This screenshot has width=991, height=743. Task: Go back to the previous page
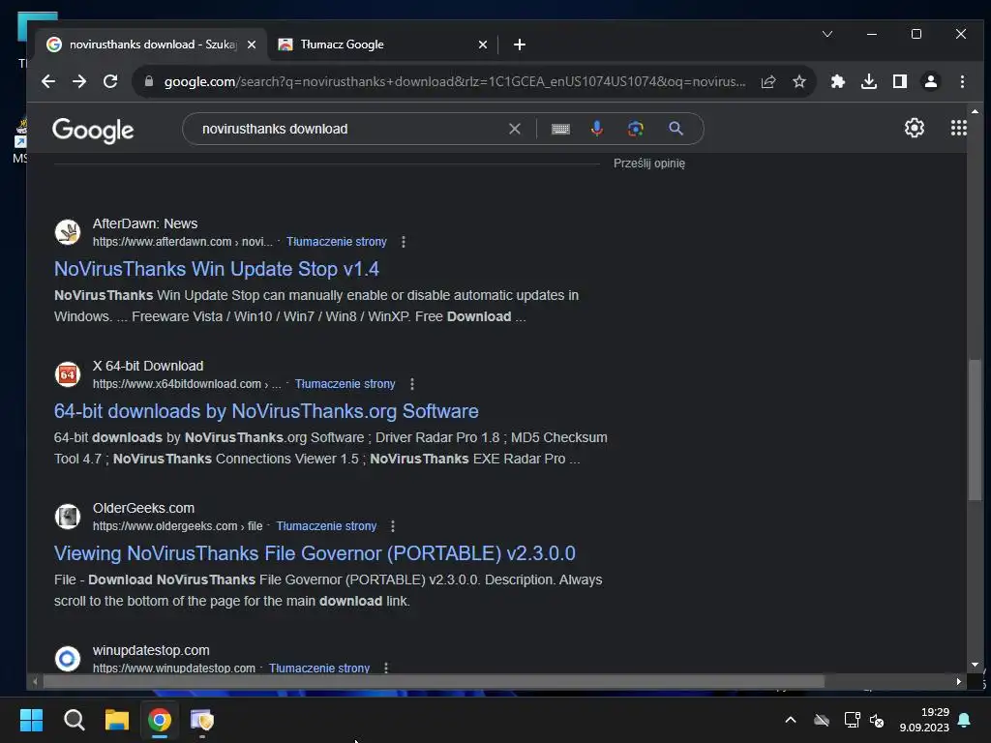[x=48, y=81]
